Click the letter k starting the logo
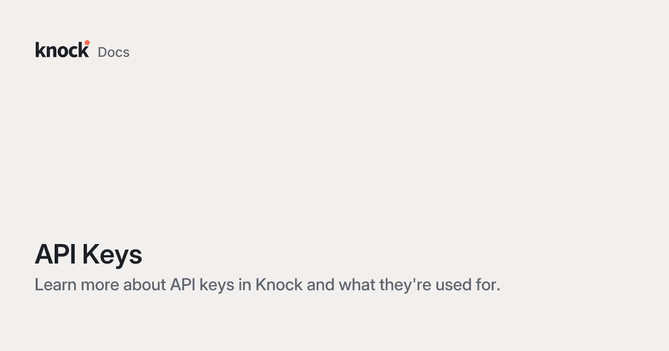This screenshot has width=669, height=351. 40,50
